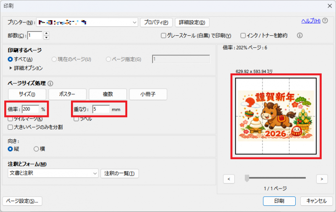Screen dimensions: 336x212
Task: Increase copies with the up spinner arrow
Action: [46, 33]
